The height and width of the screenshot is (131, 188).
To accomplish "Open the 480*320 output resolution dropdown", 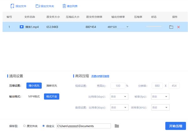I will (x=118, y=27).
